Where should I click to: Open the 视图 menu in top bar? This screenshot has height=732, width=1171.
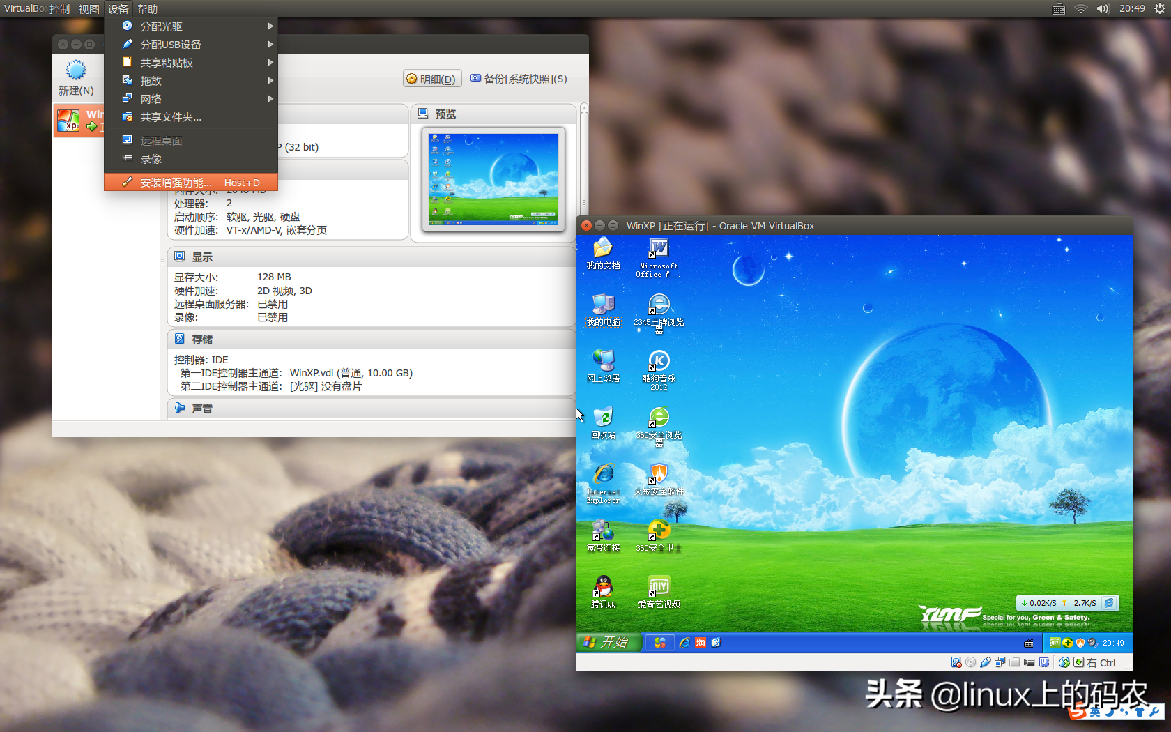pos(89,8)
